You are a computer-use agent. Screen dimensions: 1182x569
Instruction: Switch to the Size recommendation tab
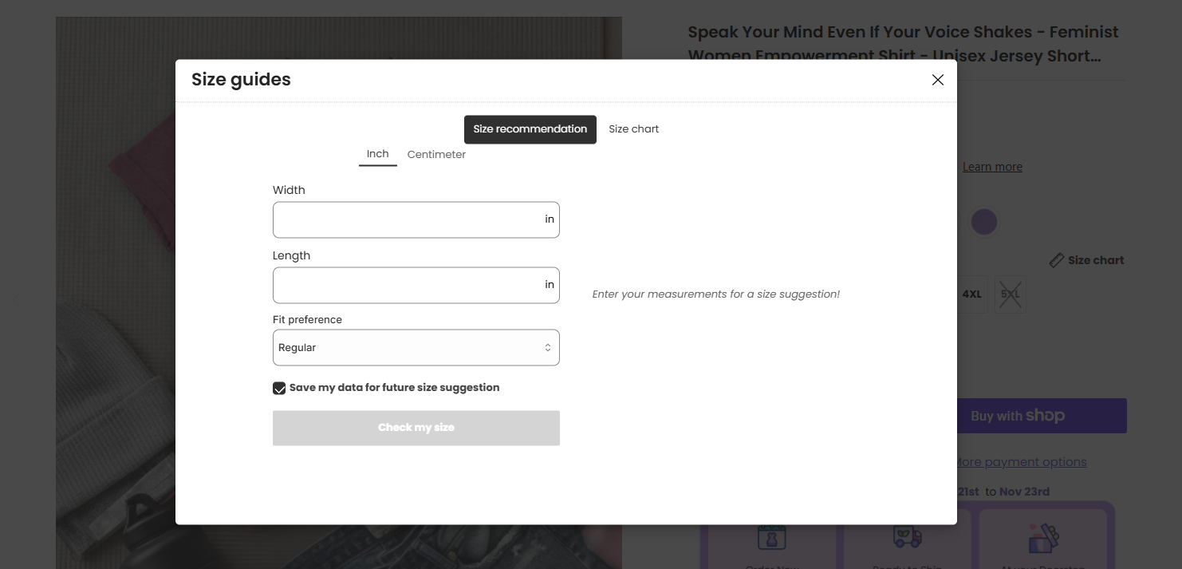point(530,129)
